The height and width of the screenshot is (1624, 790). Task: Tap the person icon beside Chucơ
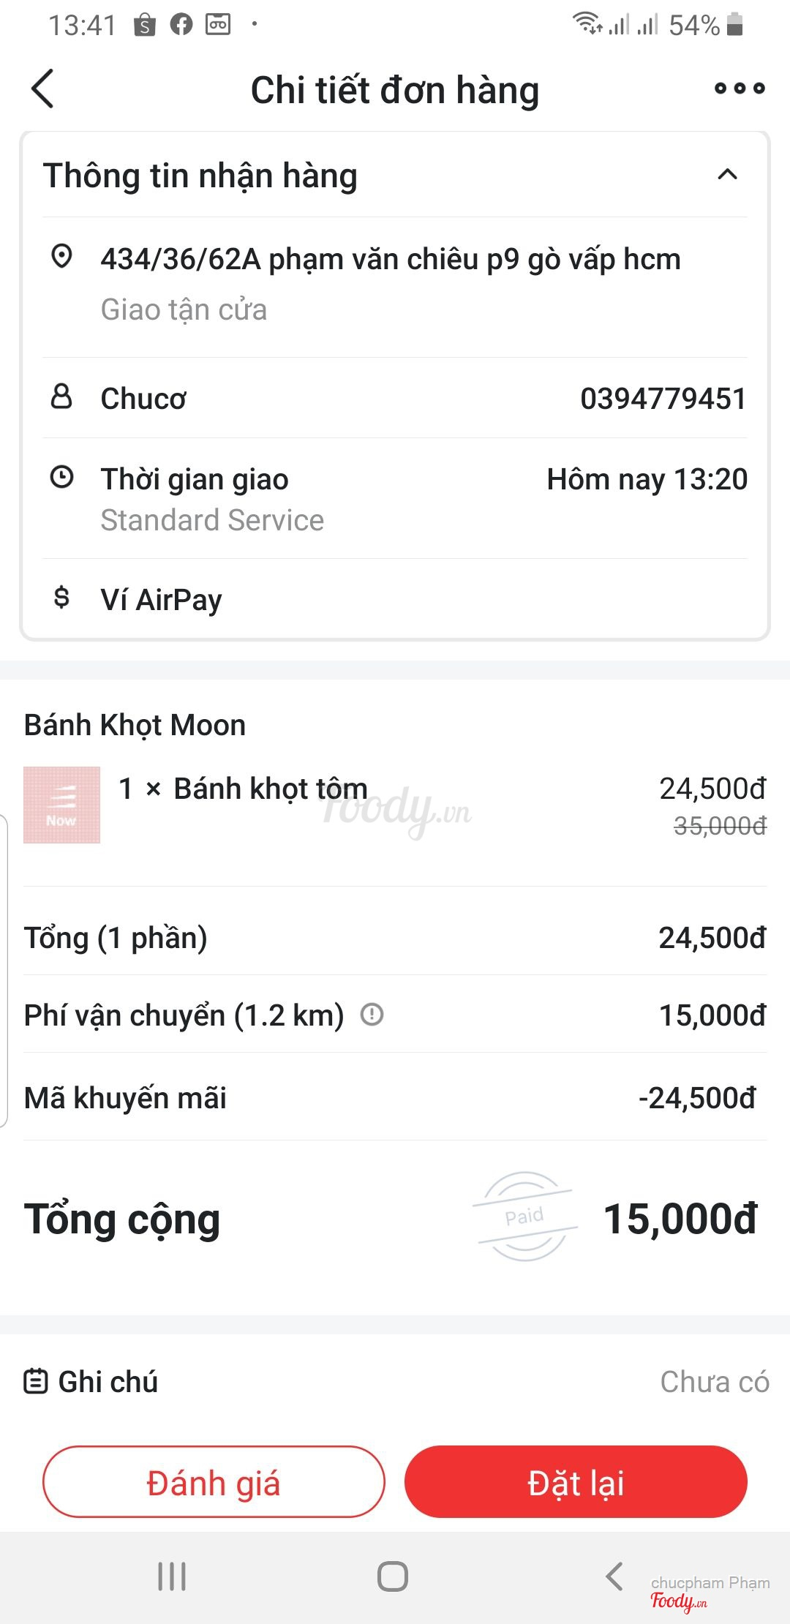click(61, 397)
